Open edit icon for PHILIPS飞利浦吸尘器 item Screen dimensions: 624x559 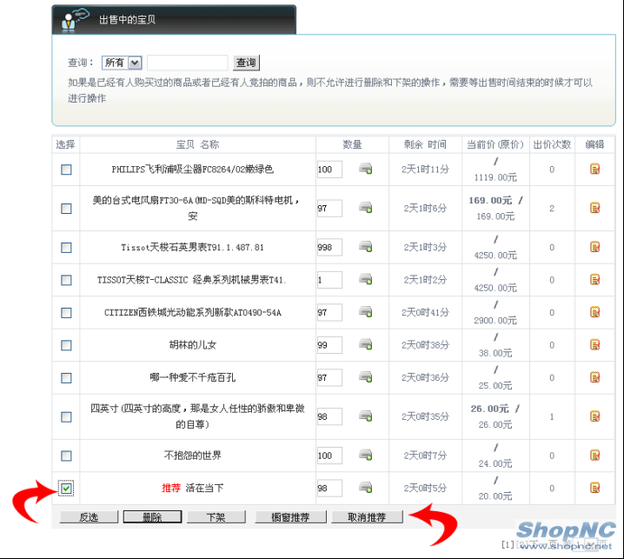594,170
